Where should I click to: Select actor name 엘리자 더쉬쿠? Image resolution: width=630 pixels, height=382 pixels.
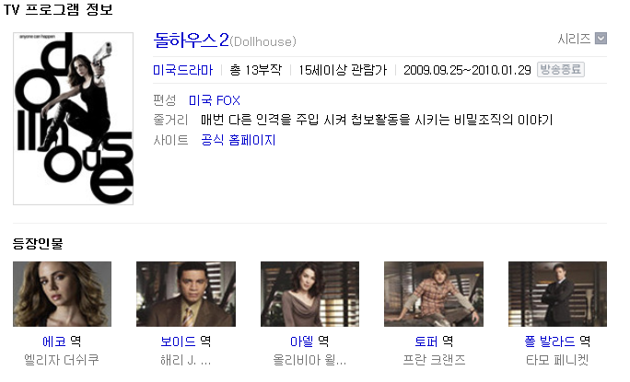62,360
